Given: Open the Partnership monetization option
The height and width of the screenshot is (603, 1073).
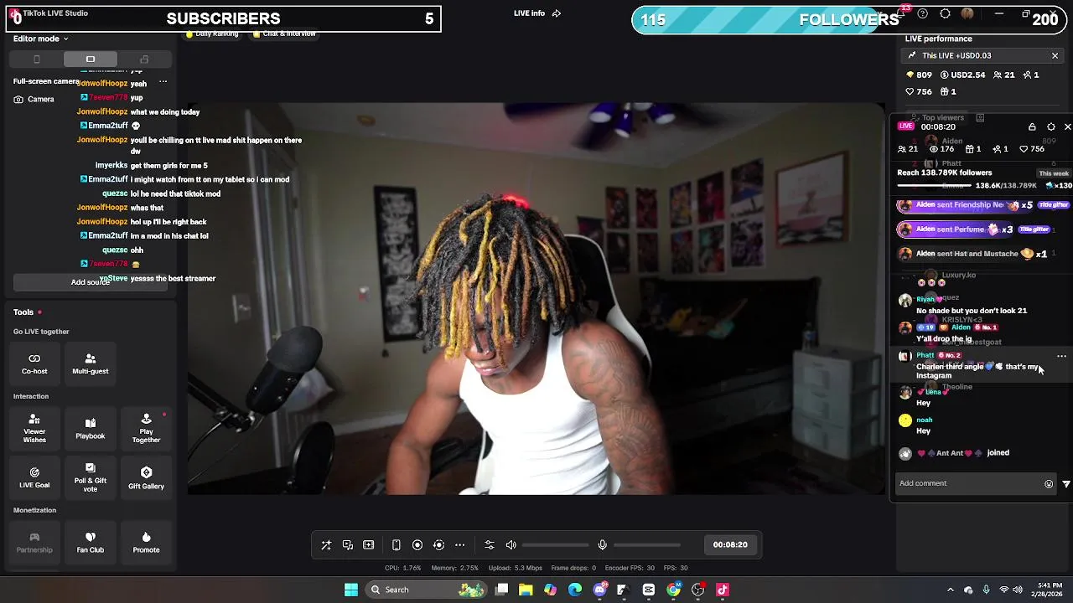Looking at the screenshot, I should point(34,542).
